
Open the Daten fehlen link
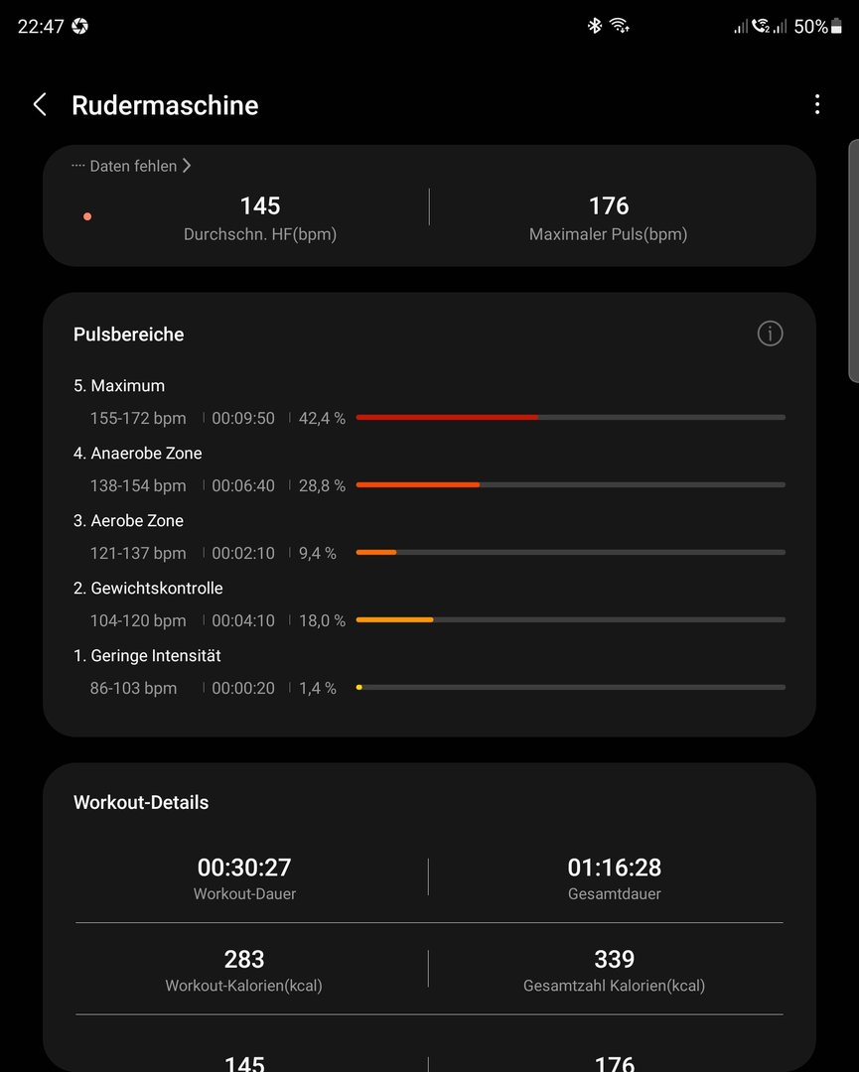(x=131, y=166)
